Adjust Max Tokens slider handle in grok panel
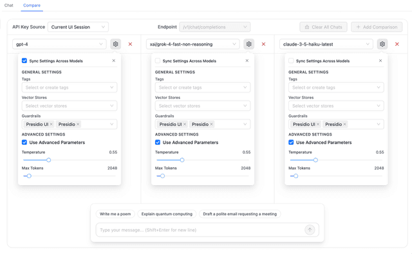412x254 pixels. tap(163, 176)
